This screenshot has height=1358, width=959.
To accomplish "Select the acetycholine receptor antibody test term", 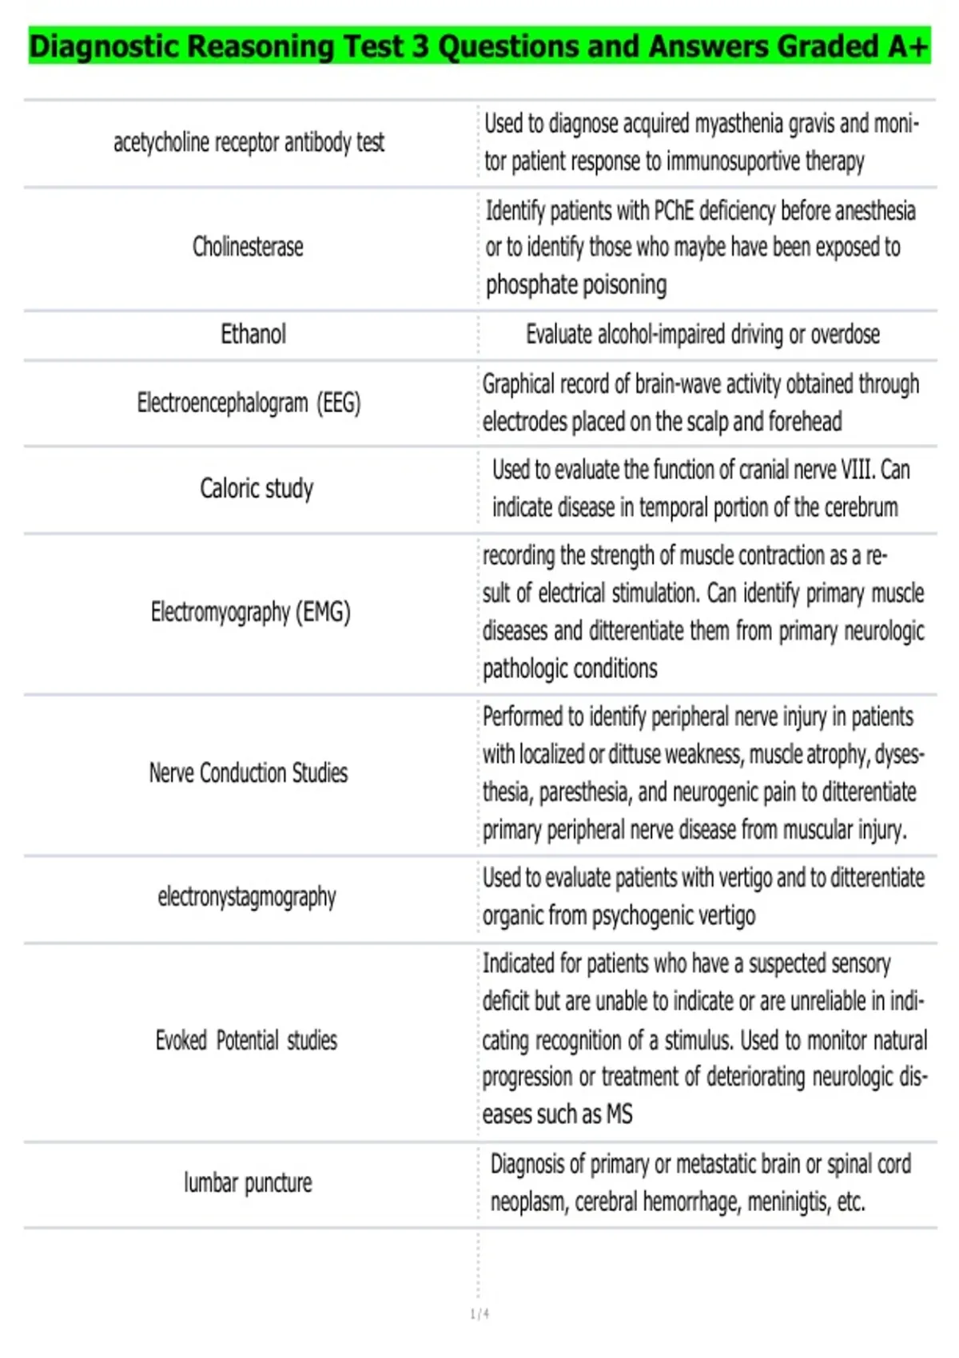I will pyautogui.click(x=249, y=143).
